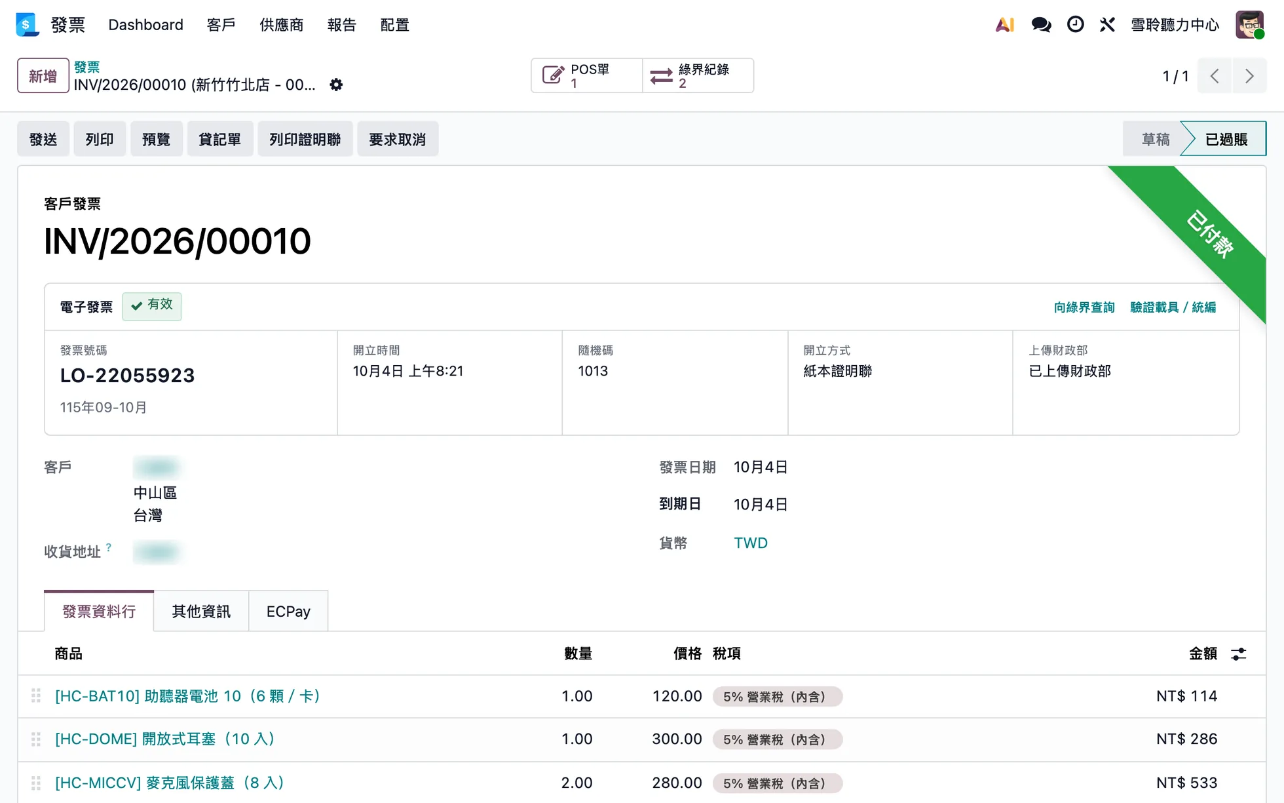Viewport: 1284px width, 803px height.
Task: Click the 發送 button
Action: tap(43, 139)
